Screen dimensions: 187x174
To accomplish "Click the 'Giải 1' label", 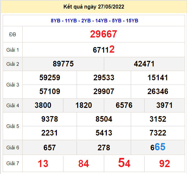I will click(12, 50).
